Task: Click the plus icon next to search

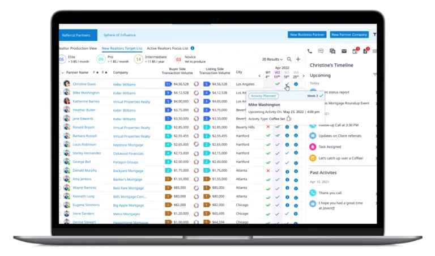Action: point(298,59)
